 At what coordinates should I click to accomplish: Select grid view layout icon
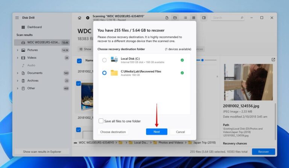tap(193, 18)
